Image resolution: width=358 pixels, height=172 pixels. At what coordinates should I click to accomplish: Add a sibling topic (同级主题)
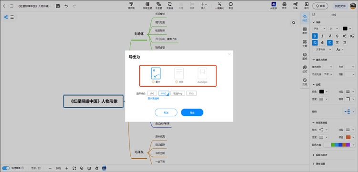pos(147,5)
